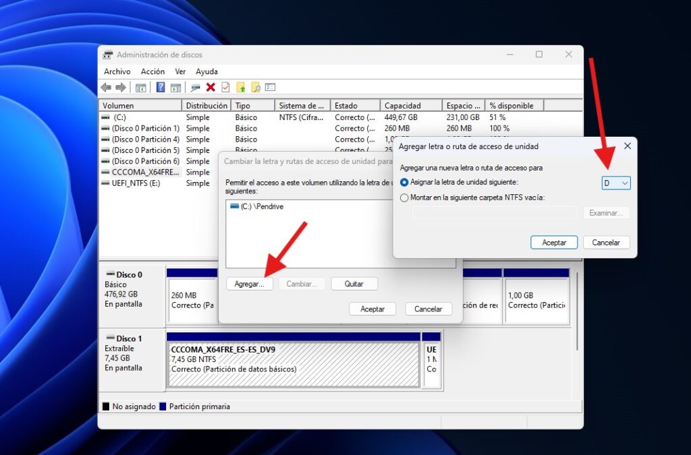This screenshot has height=455, width=691.
Task: Select the (C:) \Pendrive list entry
Action: point(257,206)
